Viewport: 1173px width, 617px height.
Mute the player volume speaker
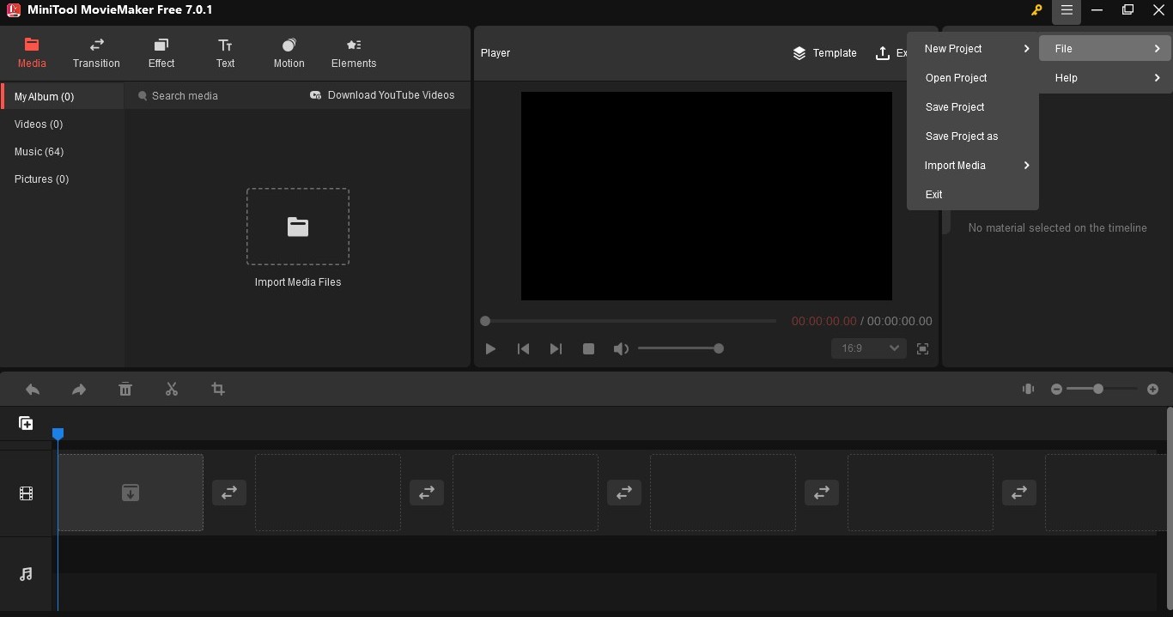(620, 348)
